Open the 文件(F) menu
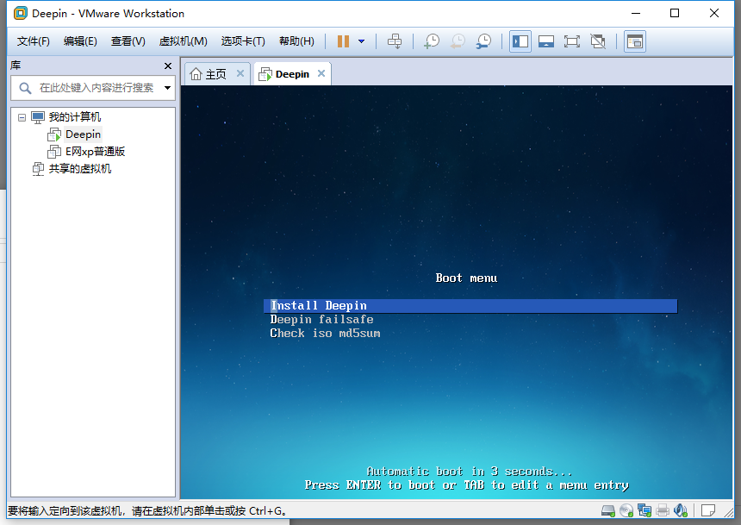741x525 pixels. click(x=33, y=41)
